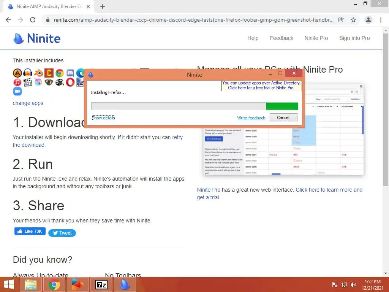
Task: Open Chrome's three-dot menu
Action: (x=381, y=20)
